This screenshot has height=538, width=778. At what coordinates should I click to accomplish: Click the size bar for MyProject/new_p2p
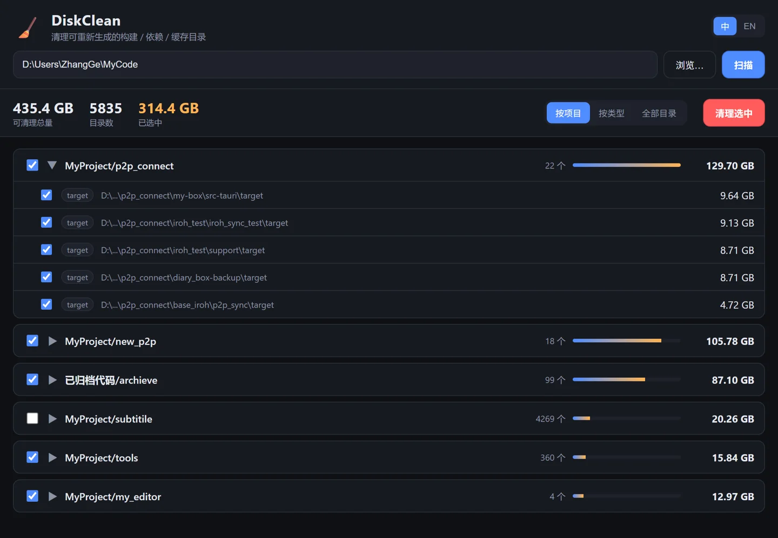click(x=627, y=340)
